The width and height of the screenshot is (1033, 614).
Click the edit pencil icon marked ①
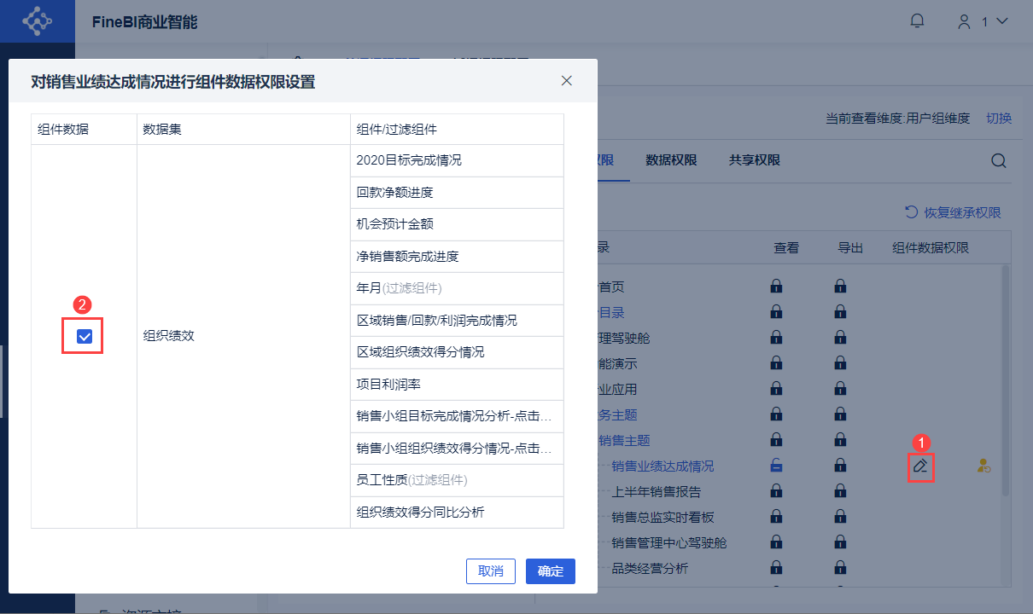920,466
